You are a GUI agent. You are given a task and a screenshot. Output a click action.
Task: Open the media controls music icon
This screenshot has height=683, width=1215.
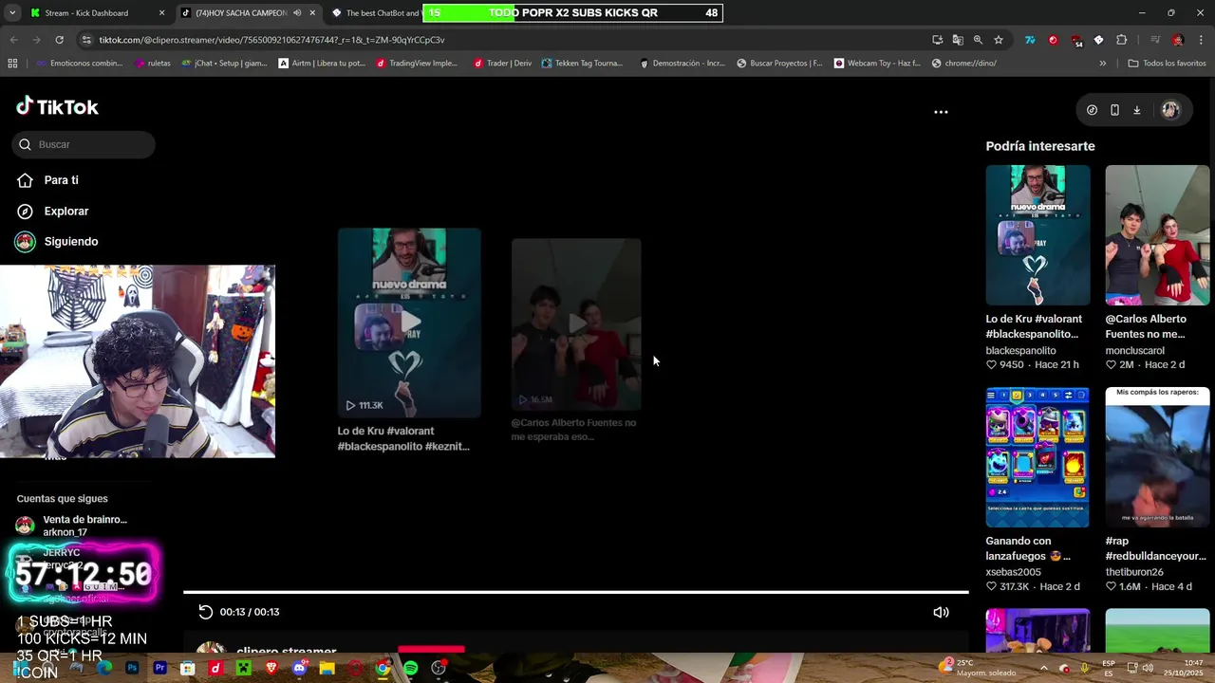[x=1155, y=40]
